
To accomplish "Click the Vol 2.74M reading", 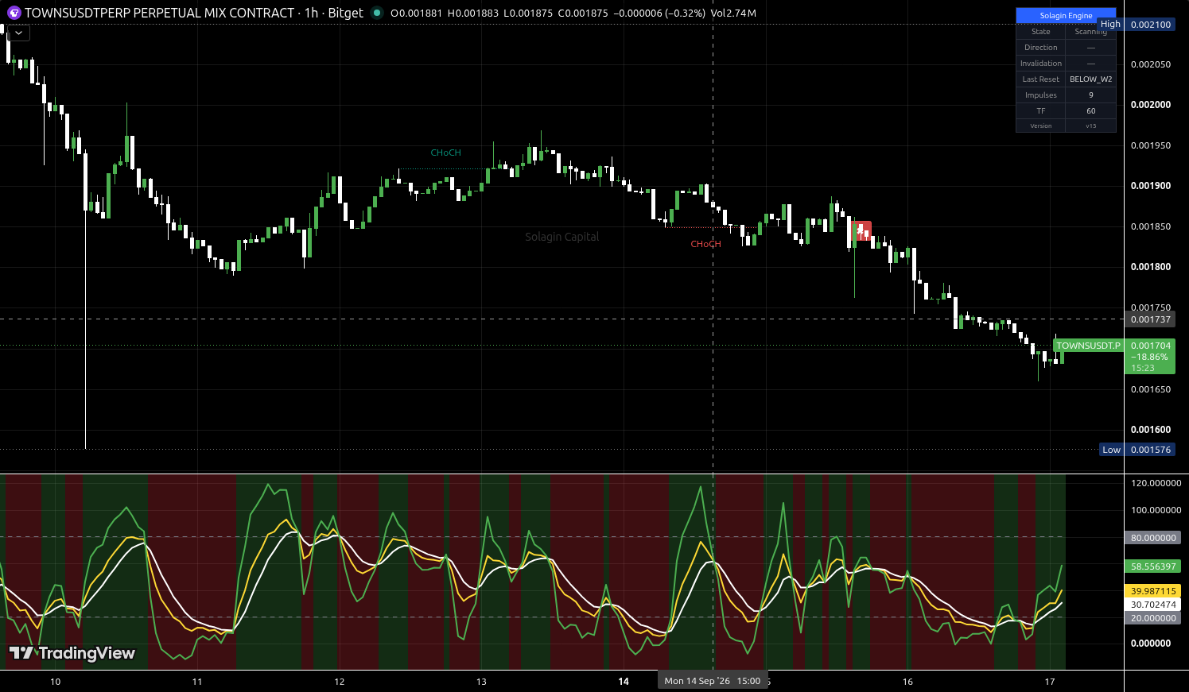I will (734, 13).
